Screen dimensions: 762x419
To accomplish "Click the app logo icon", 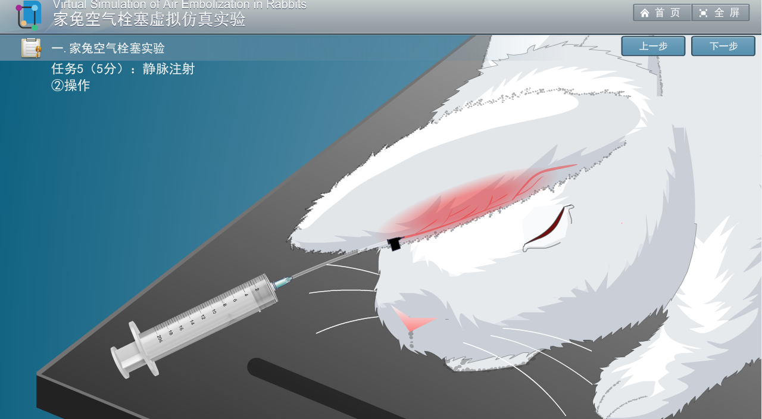I will click(28, 15).
